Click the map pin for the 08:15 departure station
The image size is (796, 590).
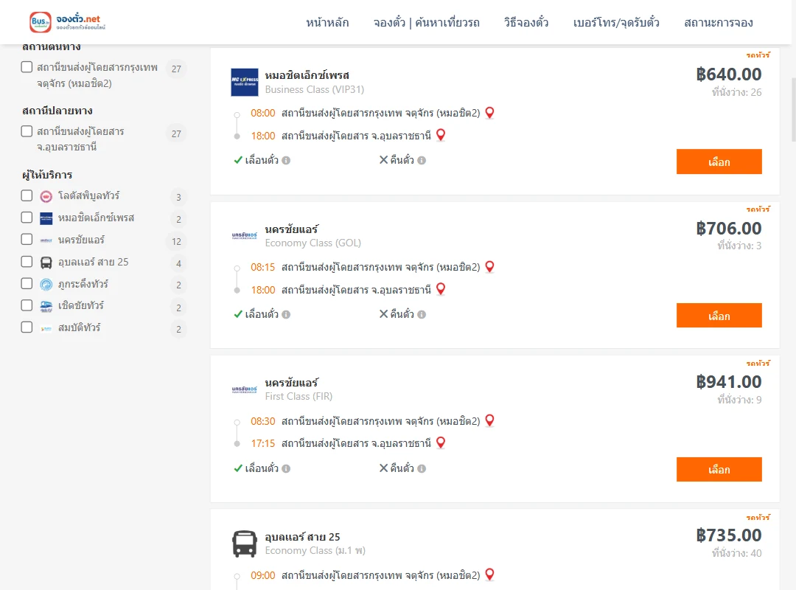pos(489,267)
